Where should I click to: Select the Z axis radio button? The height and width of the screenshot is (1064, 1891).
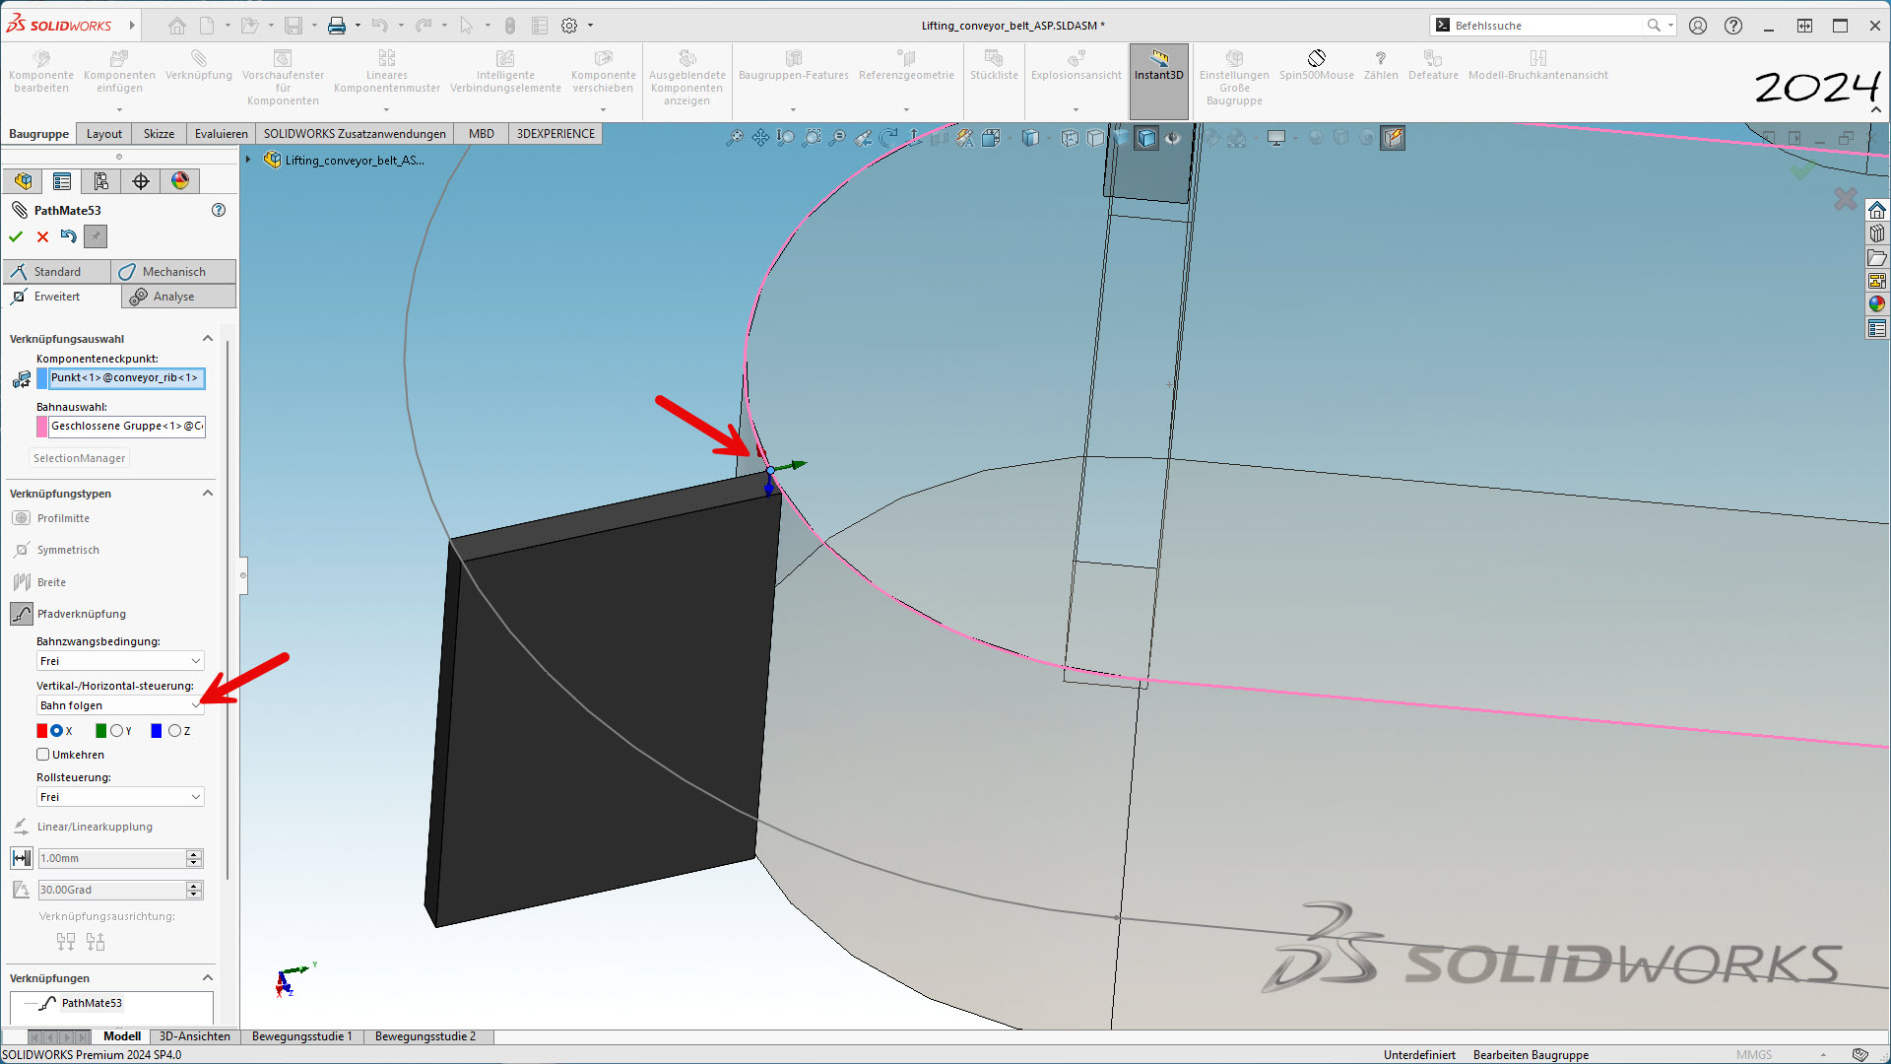tap(174, 731)
